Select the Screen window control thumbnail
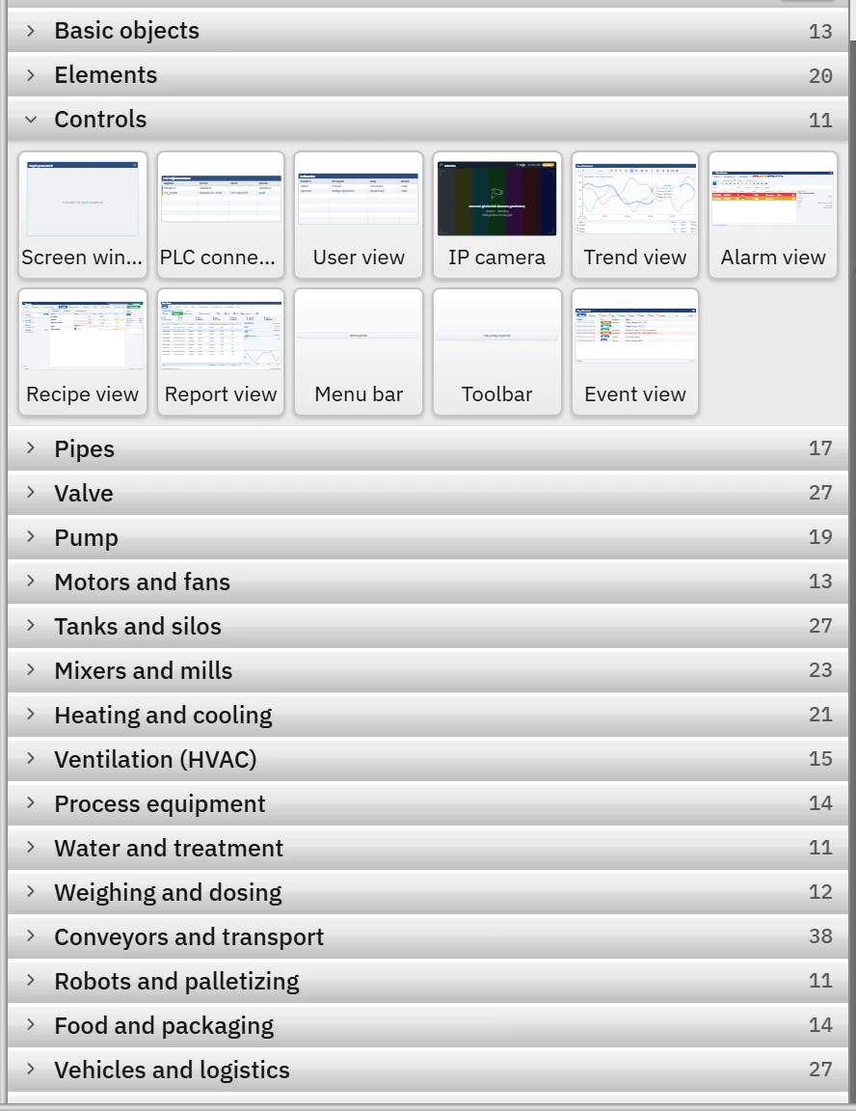The height and width of the screenshot is (1111, 856). (x=83, y=215)
